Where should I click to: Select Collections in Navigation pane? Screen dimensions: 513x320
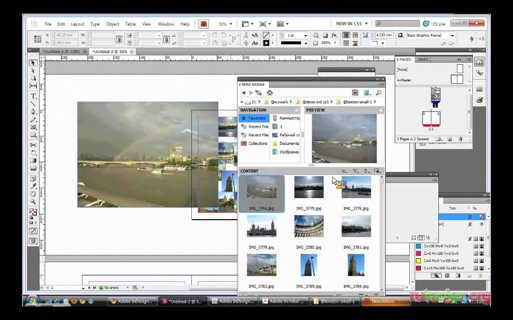coord(254,143)
